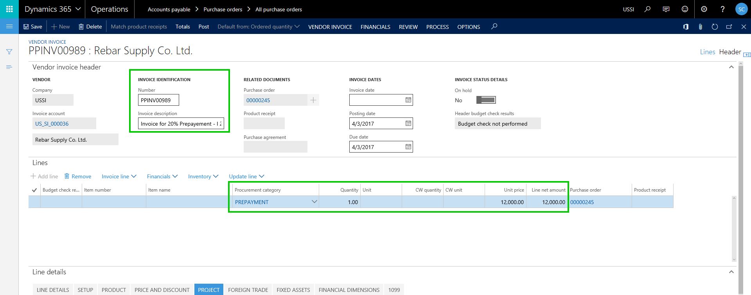Click Remove line button
This screenshot has height=295, width=751.
pyautogui.click(x=78, y=176)
